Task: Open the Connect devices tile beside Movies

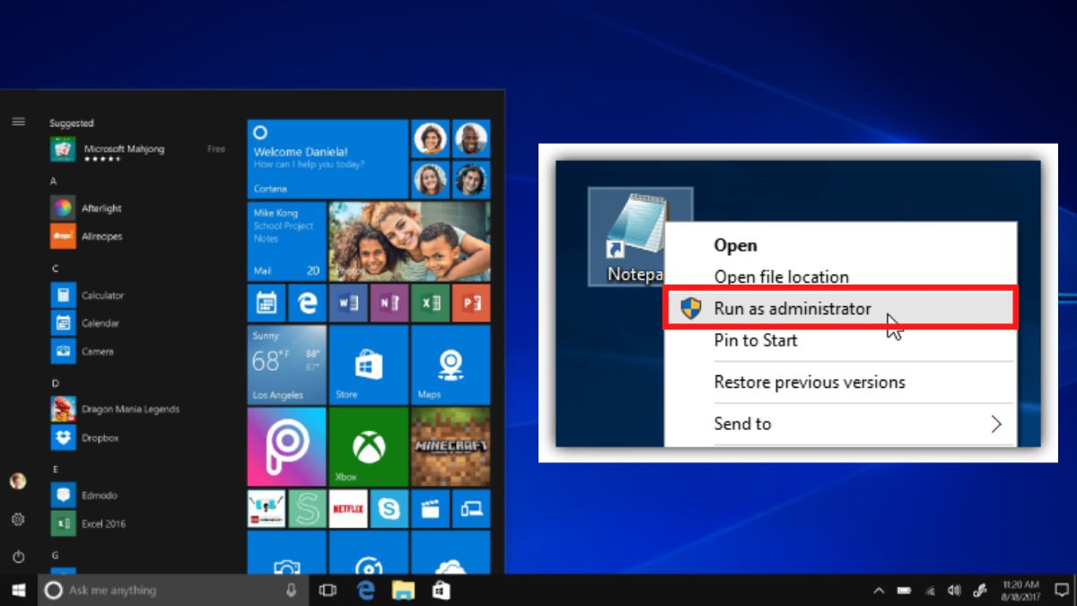Action: 471,509
